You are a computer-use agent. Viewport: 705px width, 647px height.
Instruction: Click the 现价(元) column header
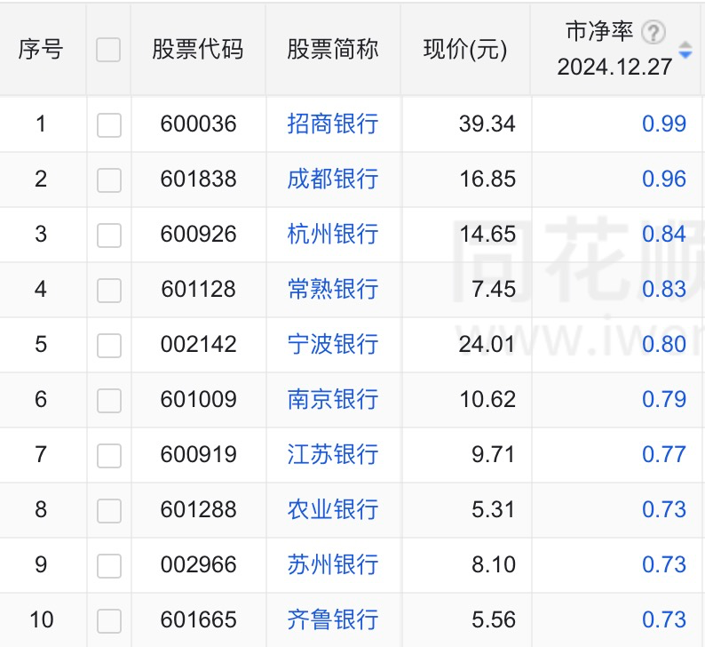tap(465, 50)
